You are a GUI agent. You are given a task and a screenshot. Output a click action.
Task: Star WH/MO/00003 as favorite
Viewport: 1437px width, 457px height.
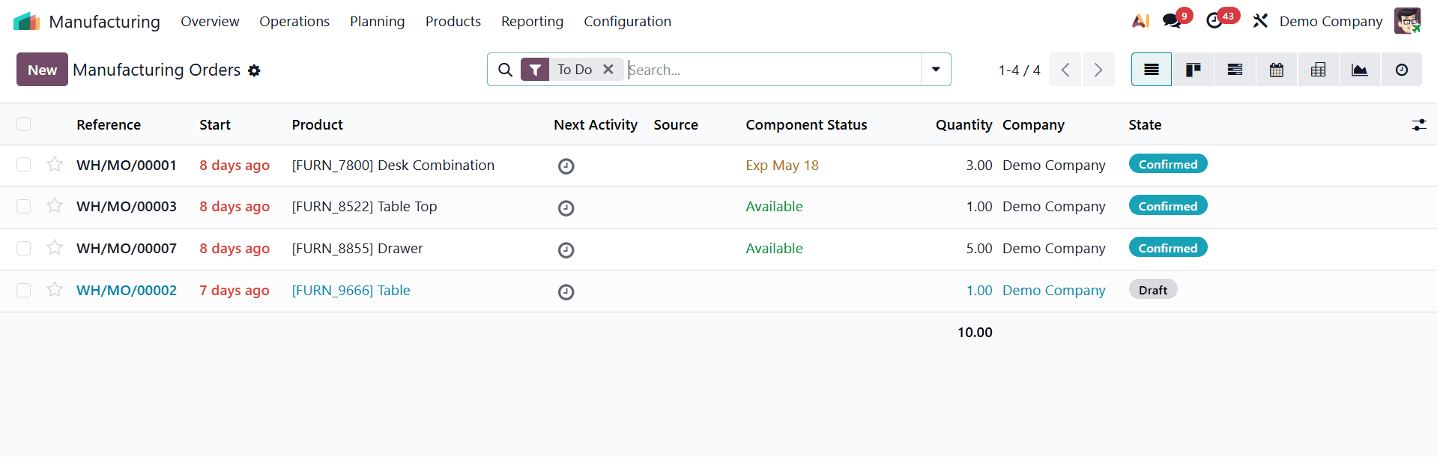[55, 205]
